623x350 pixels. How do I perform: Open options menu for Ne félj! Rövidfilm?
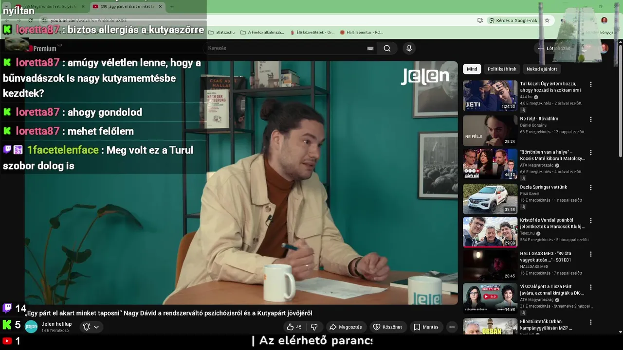591,119
